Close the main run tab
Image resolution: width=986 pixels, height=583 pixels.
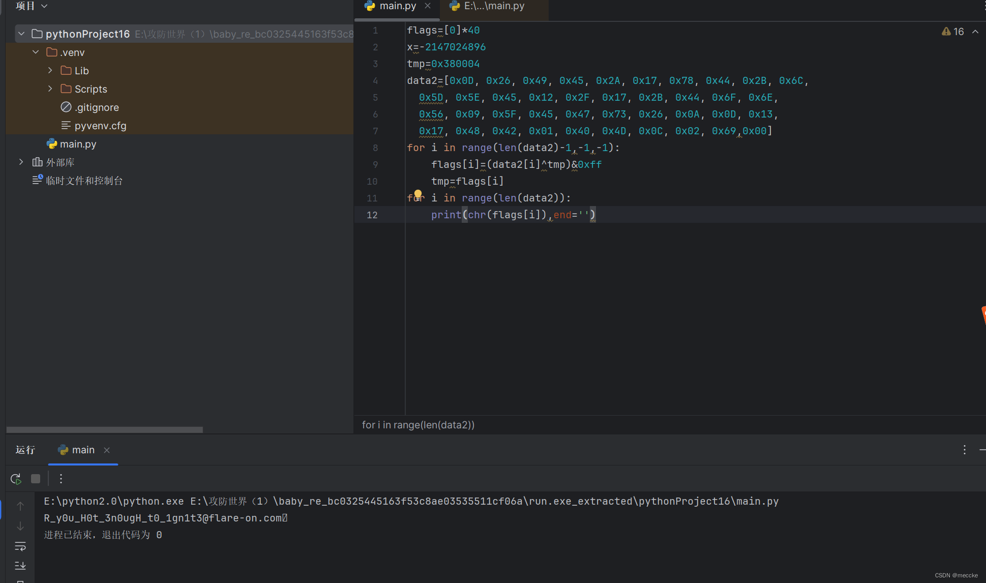pyautogui.click(x=107, y=450)
